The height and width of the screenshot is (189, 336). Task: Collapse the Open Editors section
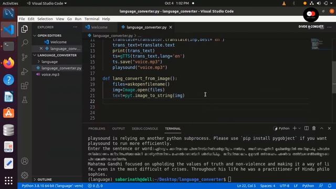[x=35, y=36]
